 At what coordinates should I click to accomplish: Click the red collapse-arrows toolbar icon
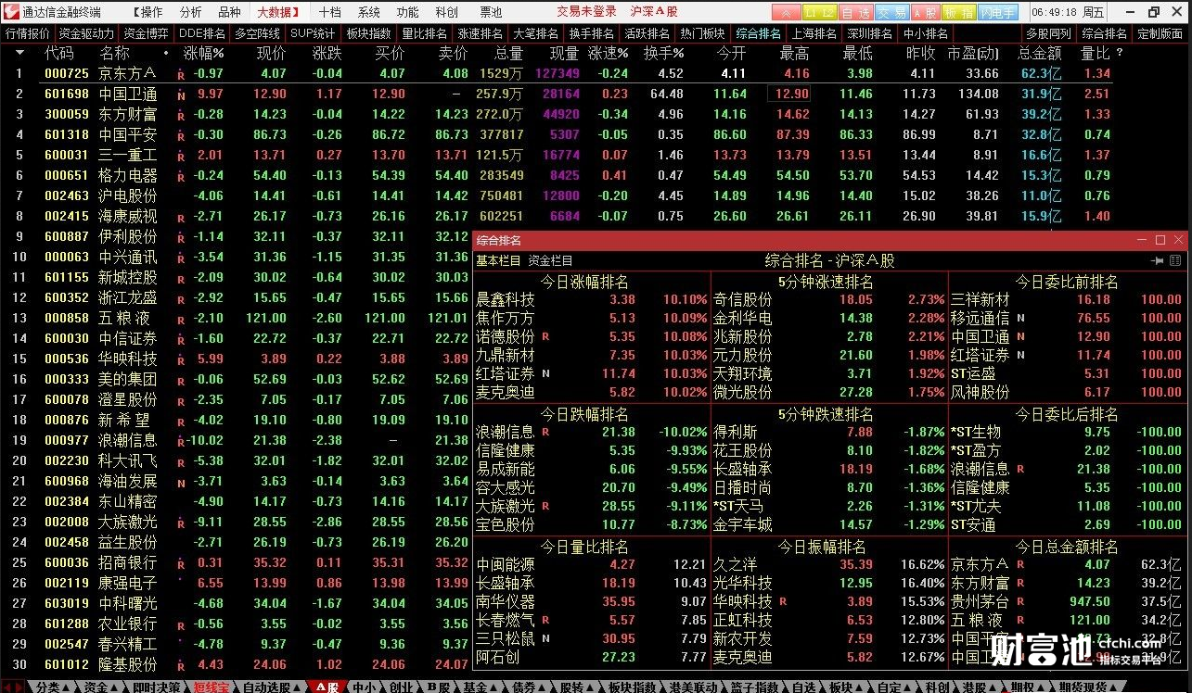(787, 12)
